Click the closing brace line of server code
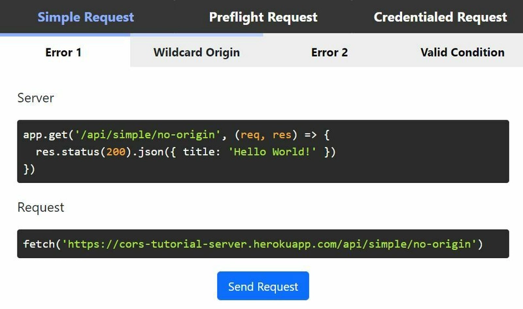The height and width of the screenshot is (309, 523). point(29,169)
